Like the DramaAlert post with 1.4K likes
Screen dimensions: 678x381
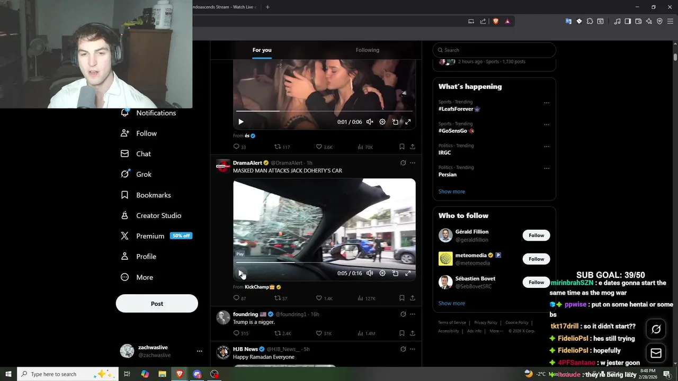[x=324, y=298]
